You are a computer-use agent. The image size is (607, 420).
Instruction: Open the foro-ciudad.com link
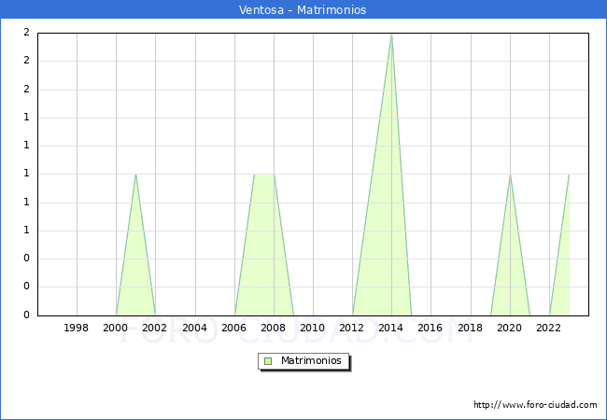coord(535,405)
